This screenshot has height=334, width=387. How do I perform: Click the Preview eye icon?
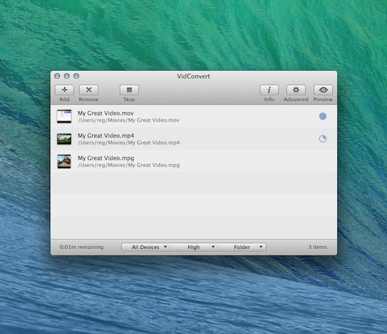[x=323, y=90]
